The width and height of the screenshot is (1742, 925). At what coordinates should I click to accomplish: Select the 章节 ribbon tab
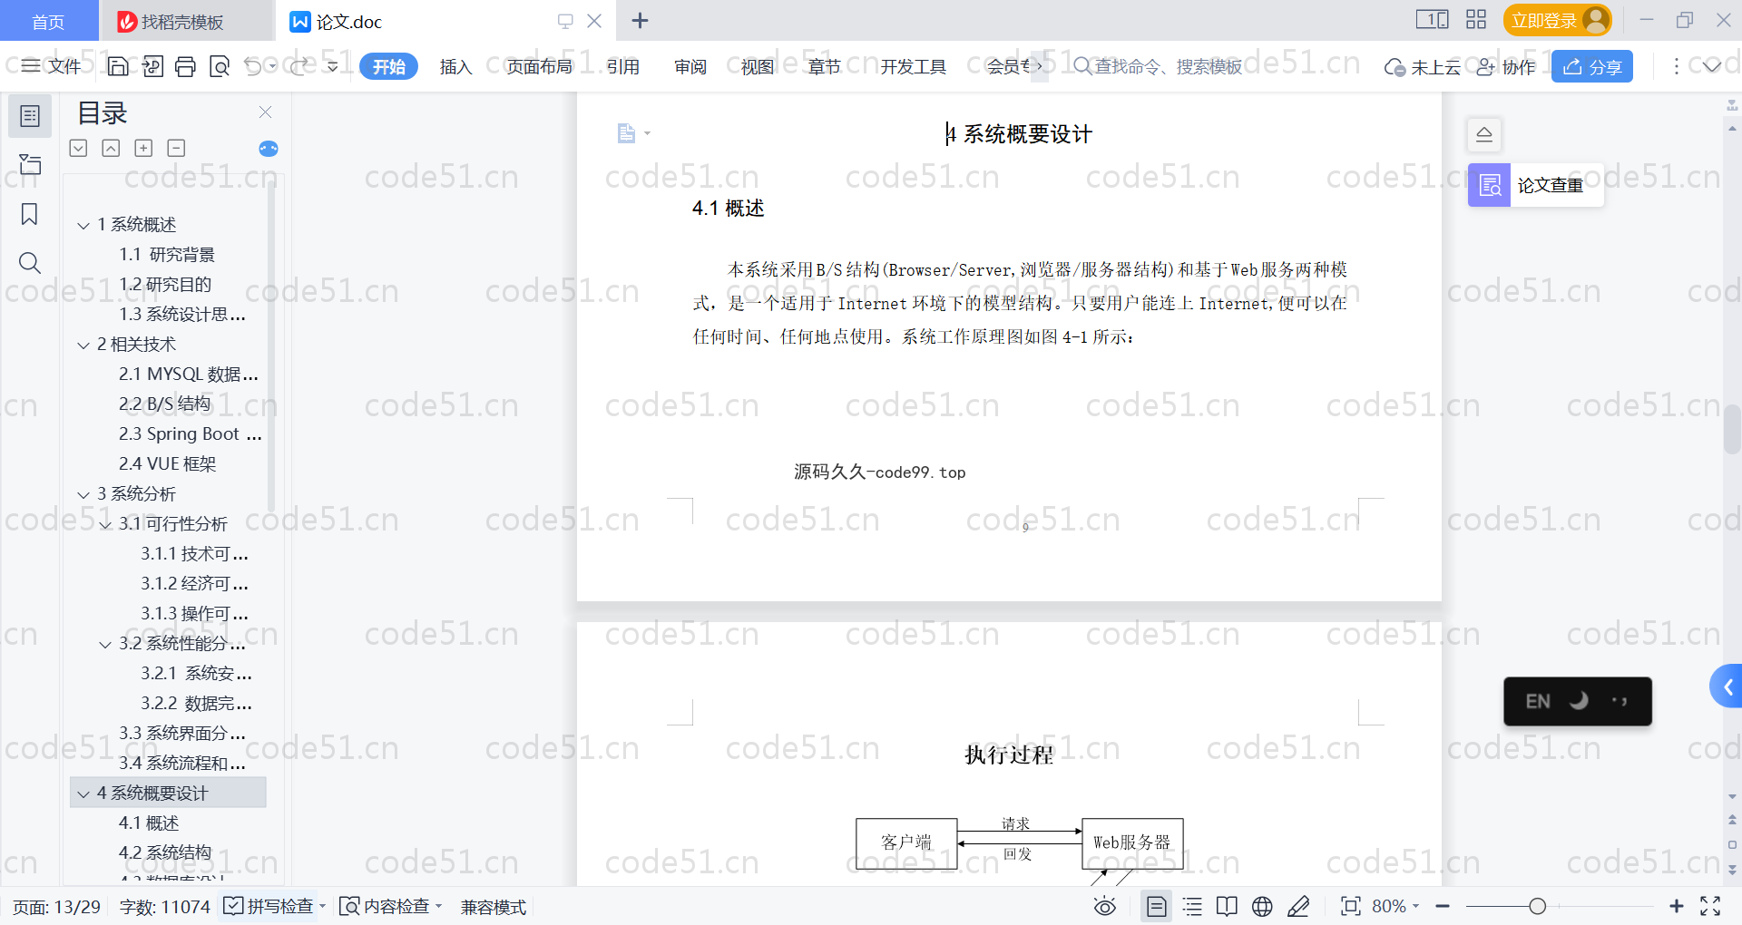[824, 66]
